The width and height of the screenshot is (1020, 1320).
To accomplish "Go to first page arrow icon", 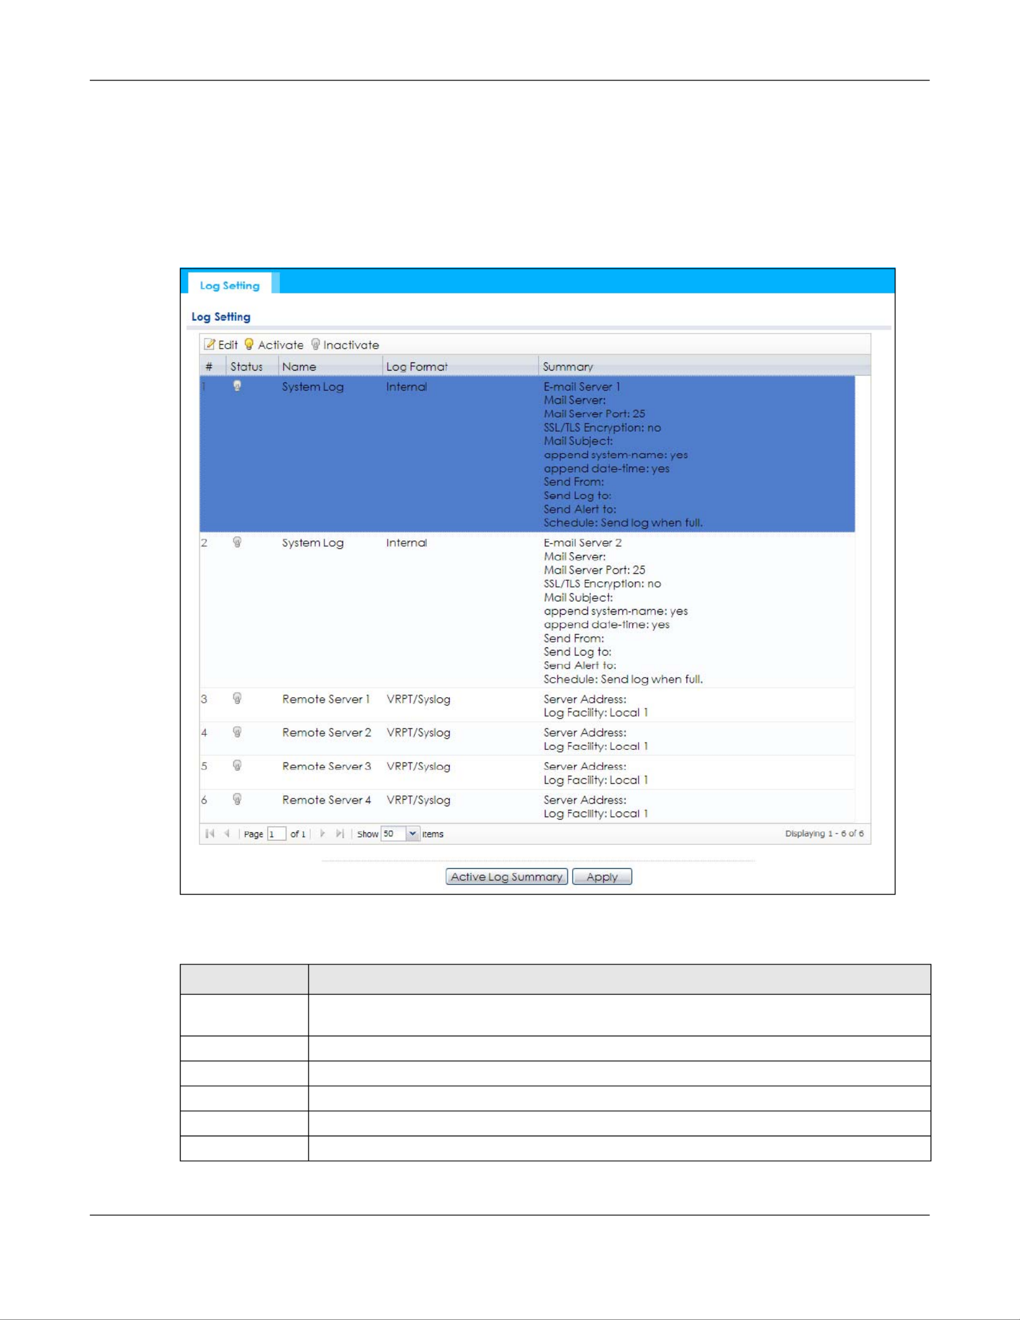I will pyautogui.click(x=210, y=834).
